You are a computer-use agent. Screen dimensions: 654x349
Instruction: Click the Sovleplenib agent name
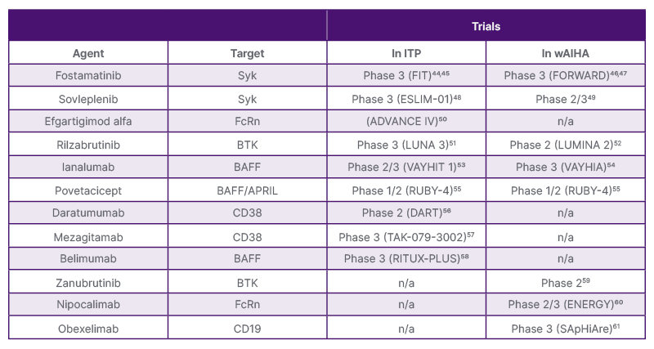click(88, 99)
